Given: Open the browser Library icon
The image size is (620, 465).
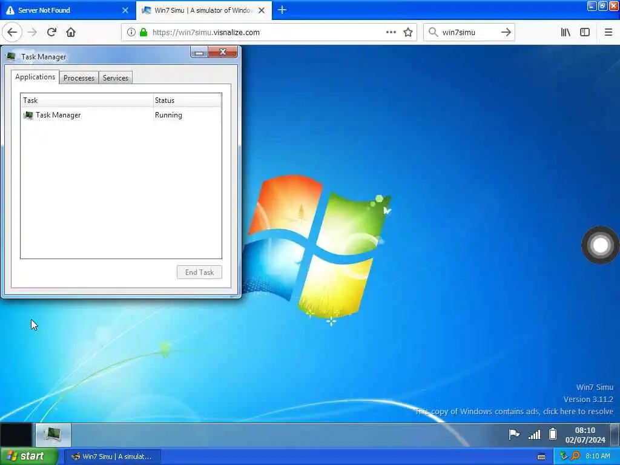Looking at the screenshot, I should [x=566, y=33].
